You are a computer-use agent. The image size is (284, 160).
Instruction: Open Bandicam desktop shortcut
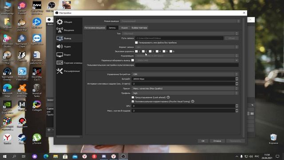(x=22, y=123)
